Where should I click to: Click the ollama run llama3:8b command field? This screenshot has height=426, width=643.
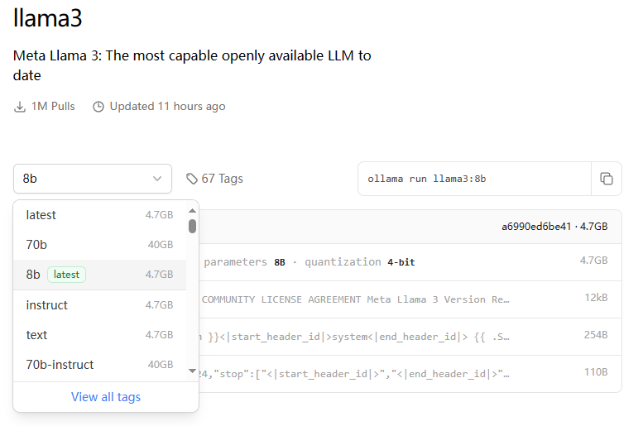click(474, 179)
